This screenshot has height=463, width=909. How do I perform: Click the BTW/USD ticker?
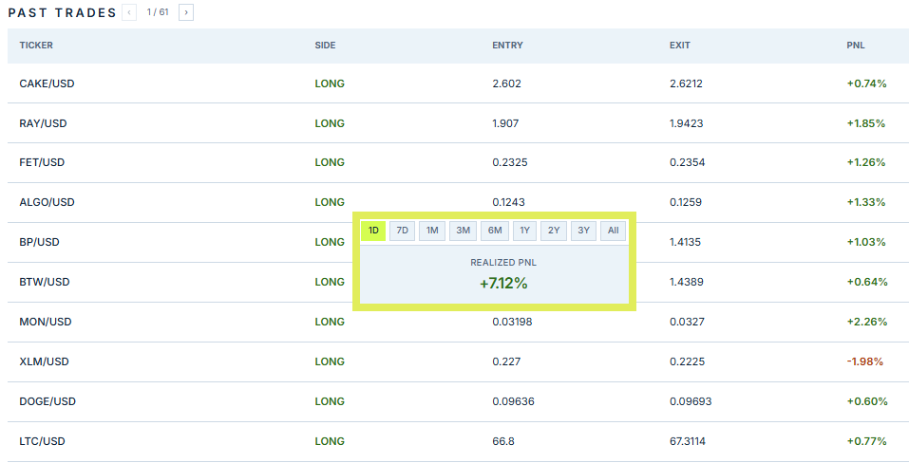[45, 282]
